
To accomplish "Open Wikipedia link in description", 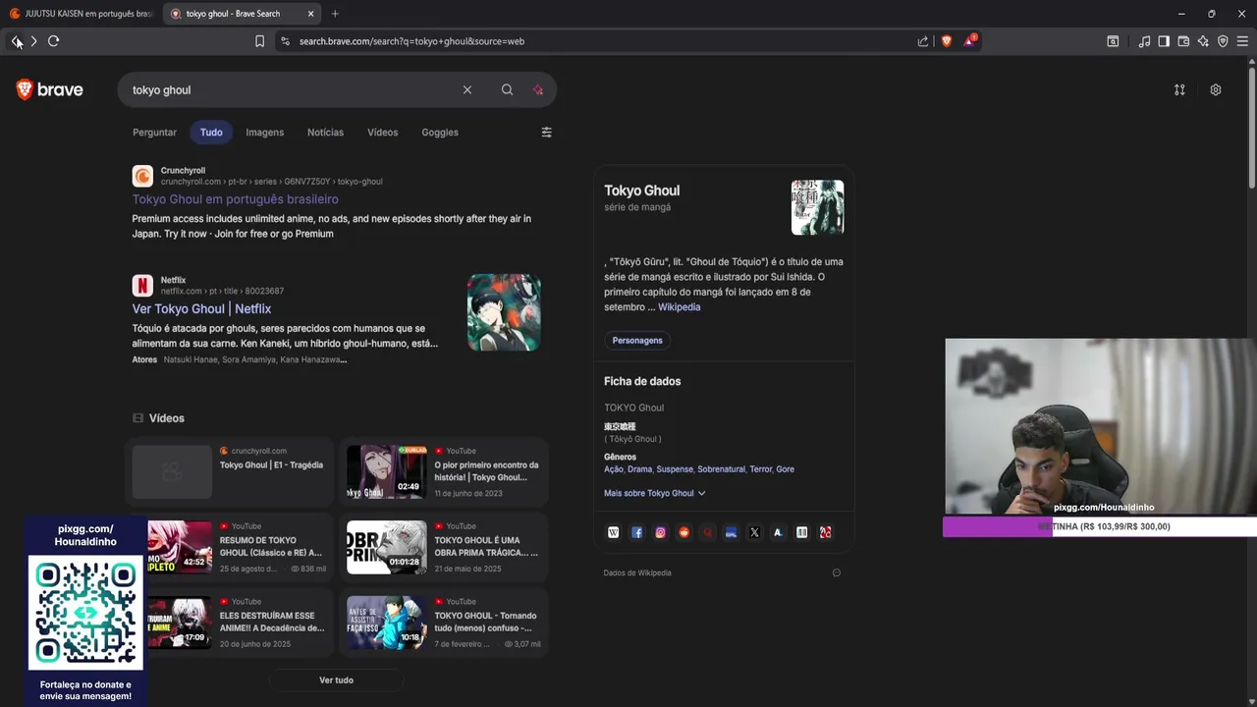I will 679,307.
